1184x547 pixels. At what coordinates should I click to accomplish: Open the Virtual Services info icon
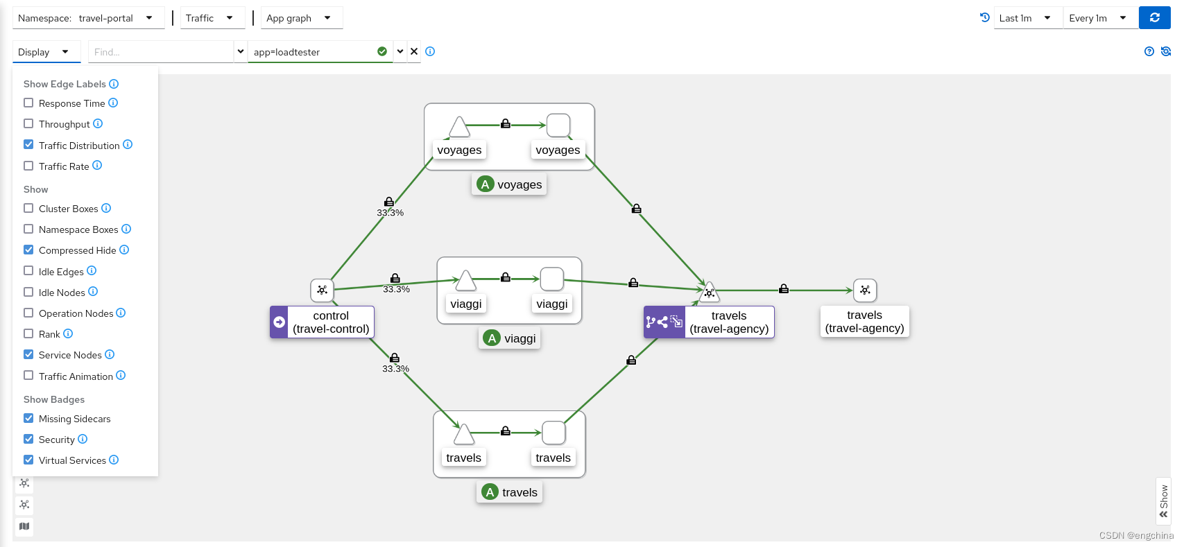(x=114, y=460)
